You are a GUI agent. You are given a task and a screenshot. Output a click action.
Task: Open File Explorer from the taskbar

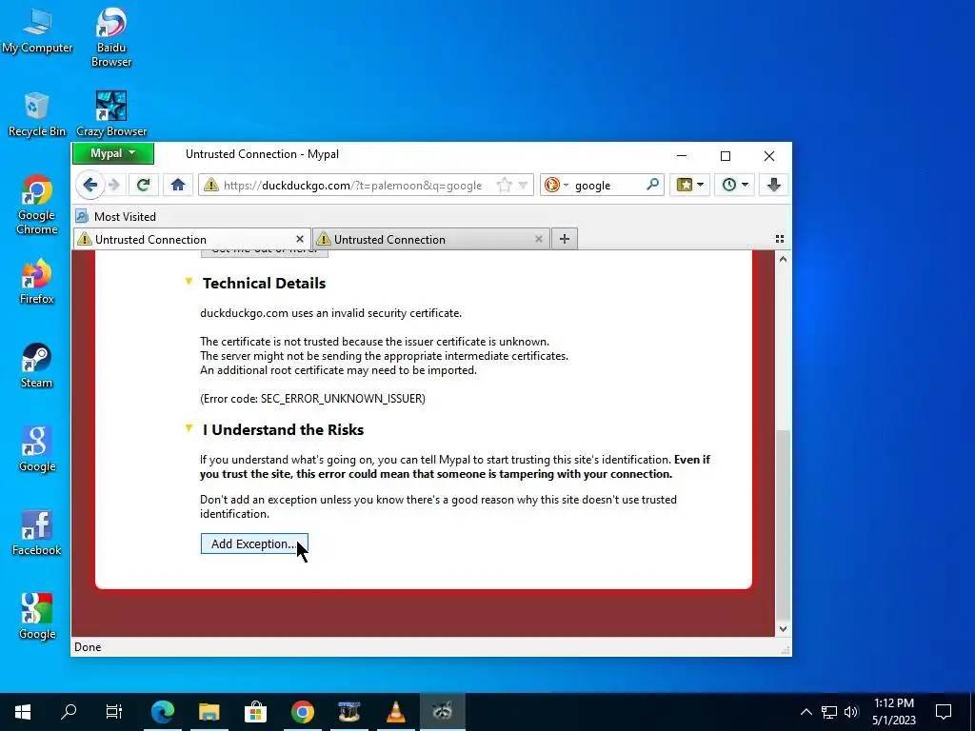tap(209, 712)
